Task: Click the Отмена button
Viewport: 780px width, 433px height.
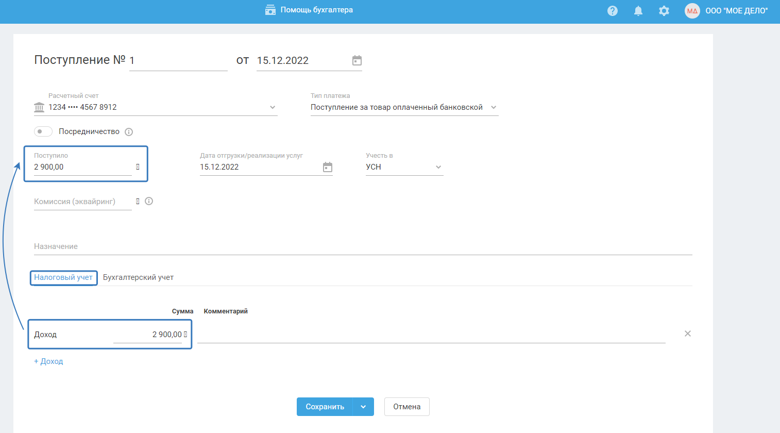Action: (407, 407)
